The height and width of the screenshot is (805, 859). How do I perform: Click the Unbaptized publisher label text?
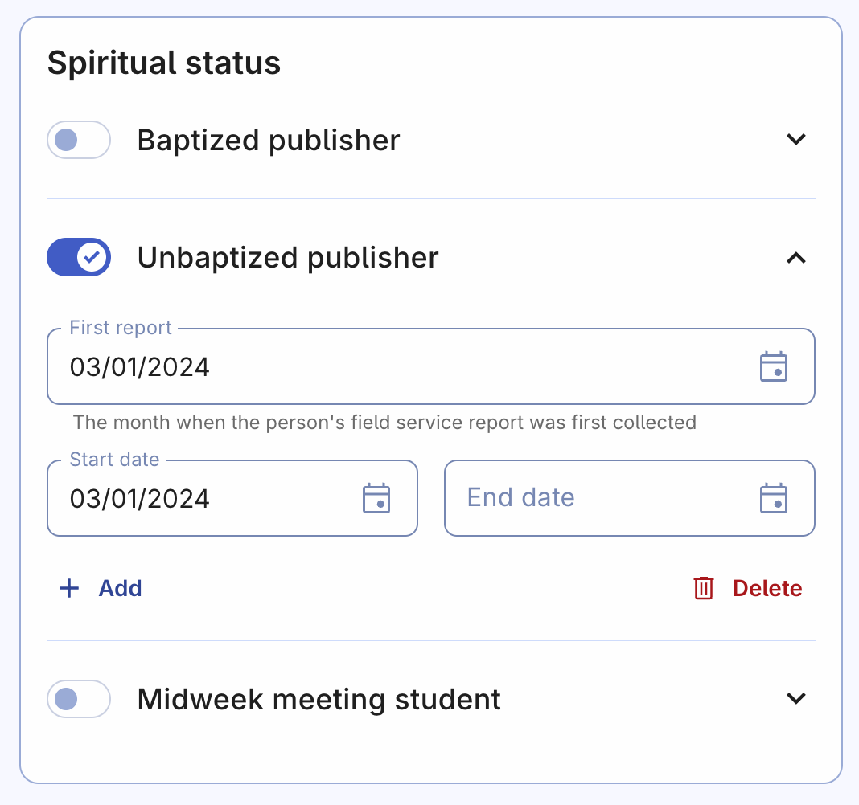point(288,258)
